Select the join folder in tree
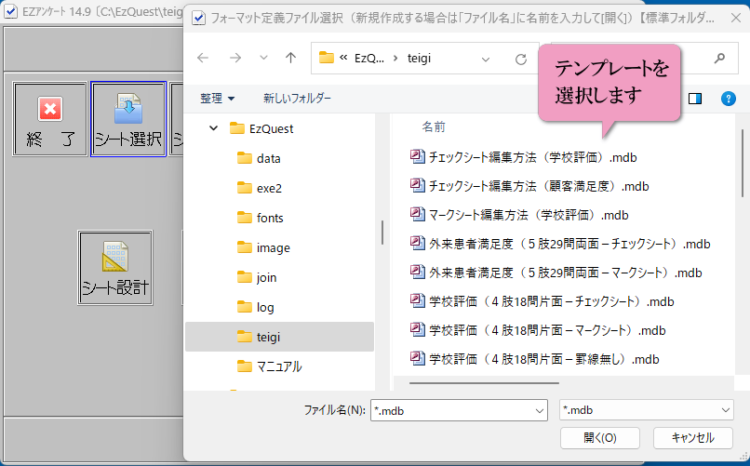Viewport: 750px width, 466px height. point(257,277)
